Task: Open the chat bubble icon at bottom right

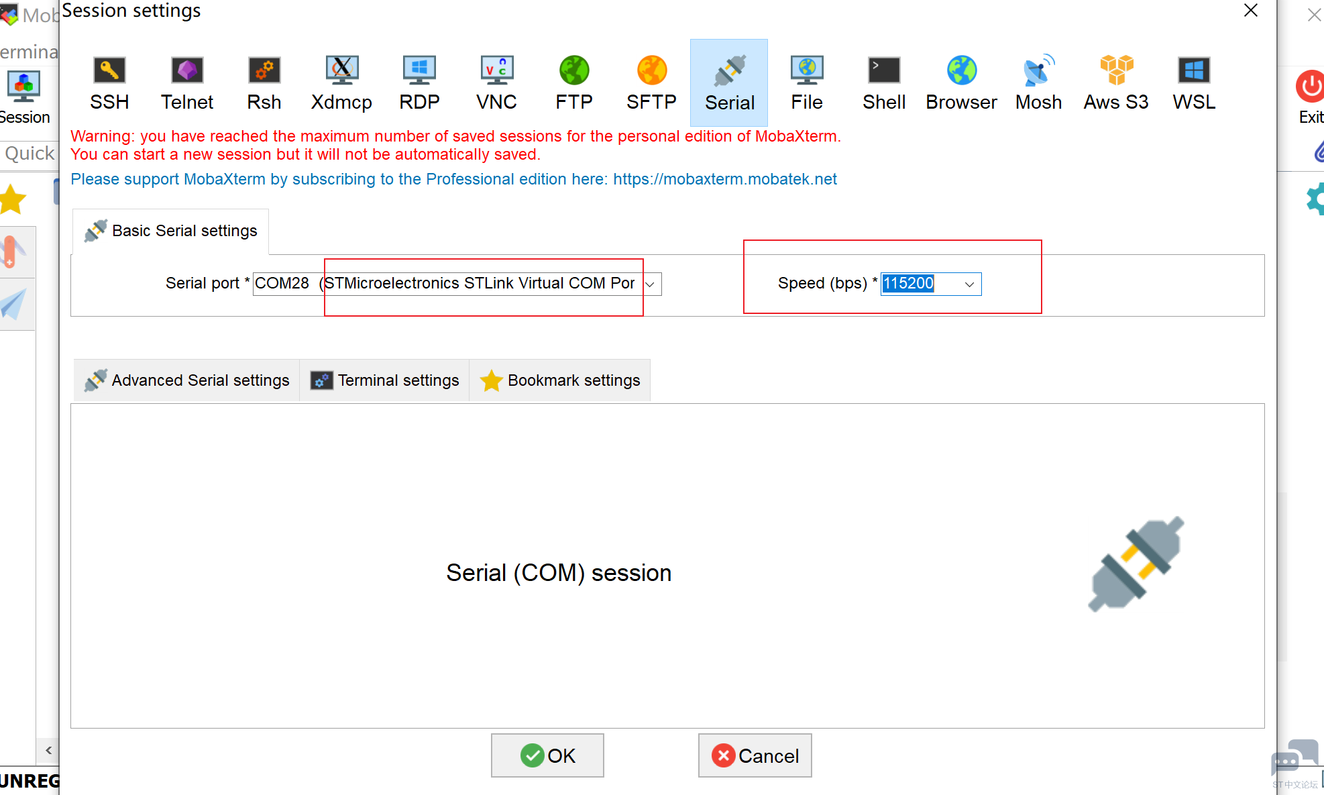Action: coord(1294,758)
